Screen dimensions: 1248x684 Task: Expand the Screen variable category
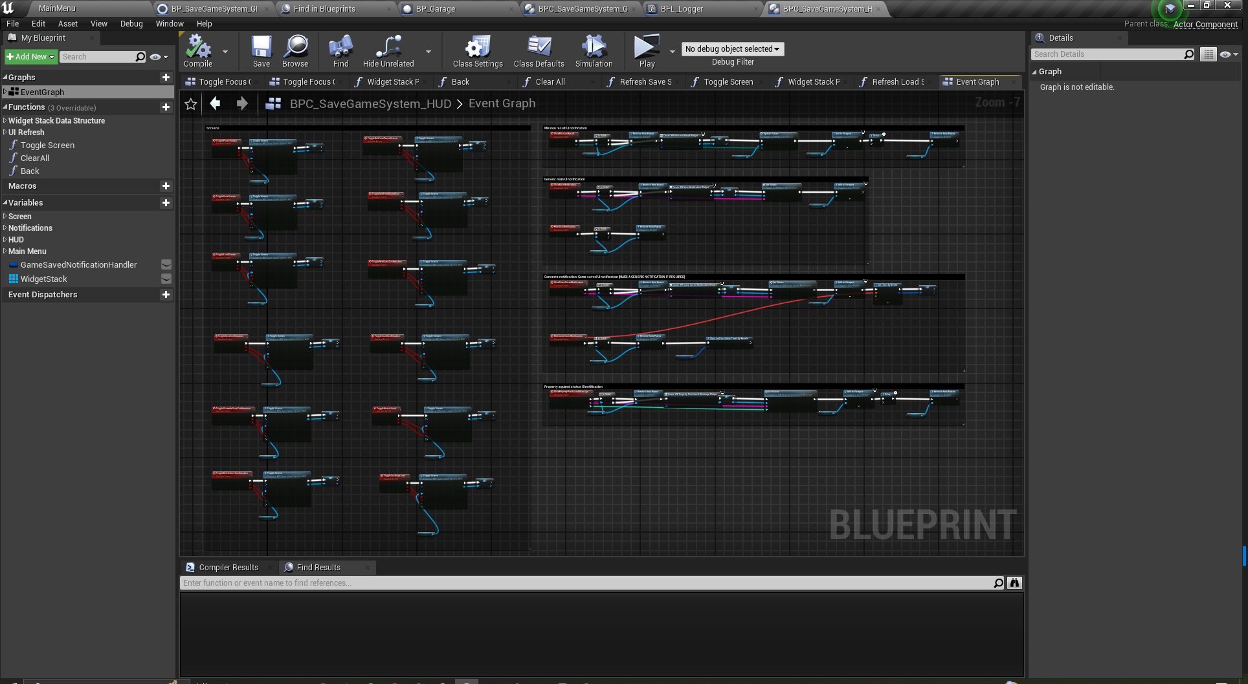[x=5, y=216]
